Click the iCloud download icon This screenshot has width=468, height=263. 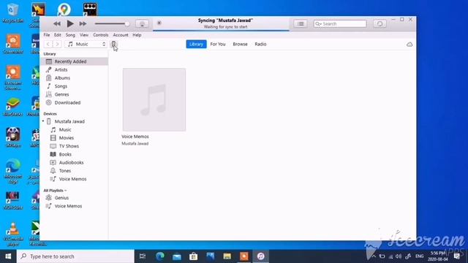click(x=409, y=45)
